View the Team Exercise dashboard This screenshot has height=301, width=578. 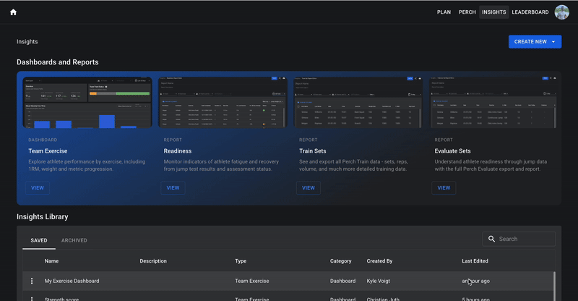click(38, 188)
